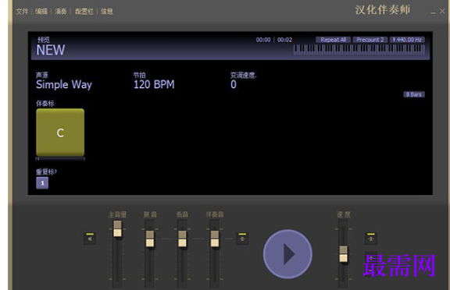Image resolution: width=450 pixels, height=290 pixels.
Task: Click the 鼓音 drum volume fader
Action: [x=150, y=239]
